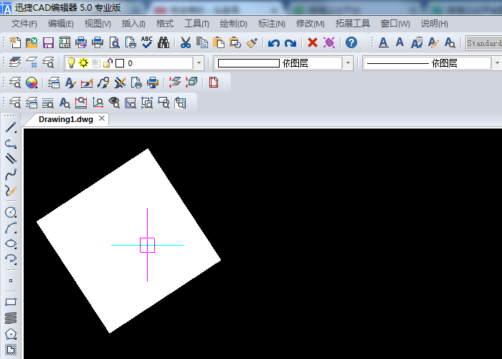Open a file with the folder icon
Image resolution: width=502 pixels, height=359 pixels.
click(32, 42)
